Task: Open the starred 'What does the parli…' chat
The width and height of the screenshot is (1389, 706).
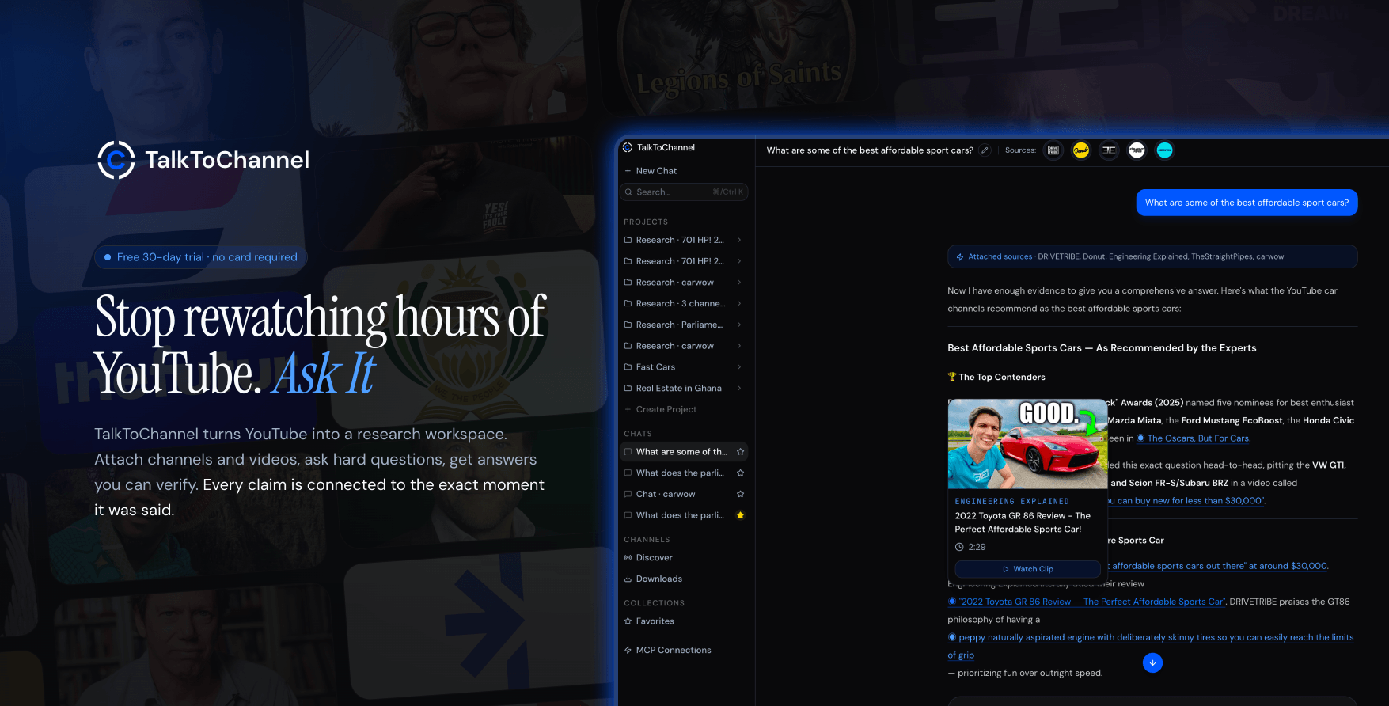Action: [x=679, y=515]
